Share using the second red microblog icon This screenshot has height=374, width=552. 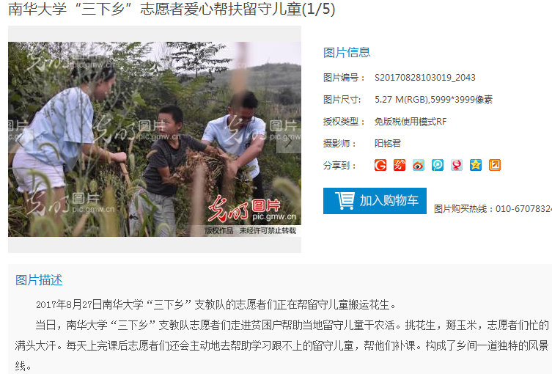pos(400,165)
